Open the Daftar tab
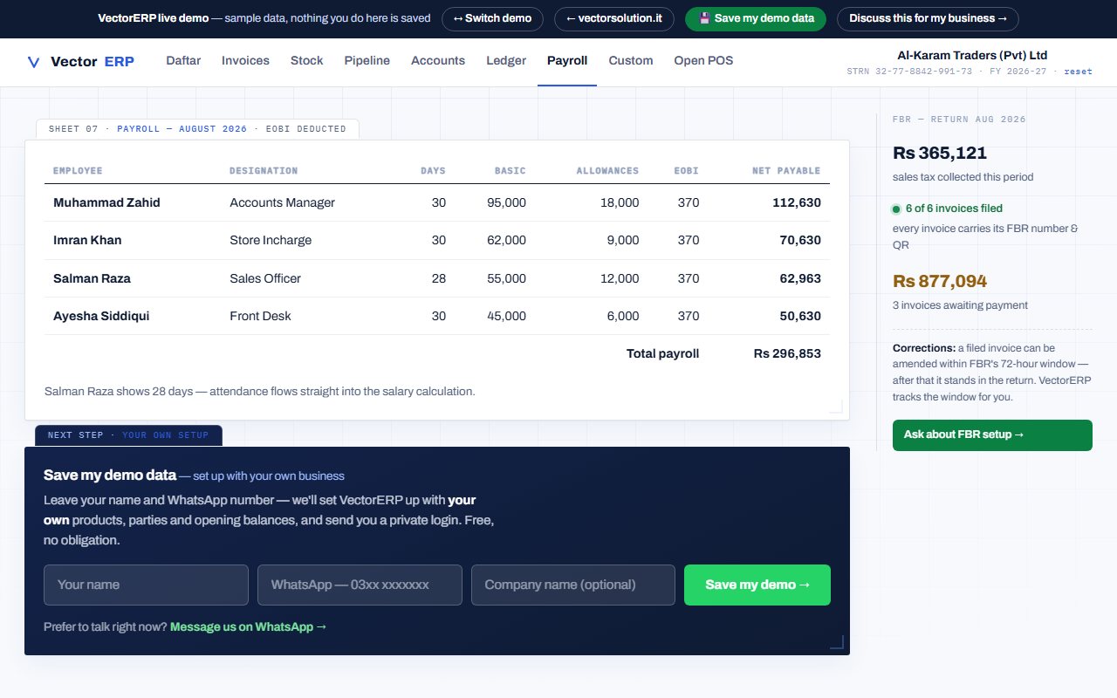 (x=183, y=60)
